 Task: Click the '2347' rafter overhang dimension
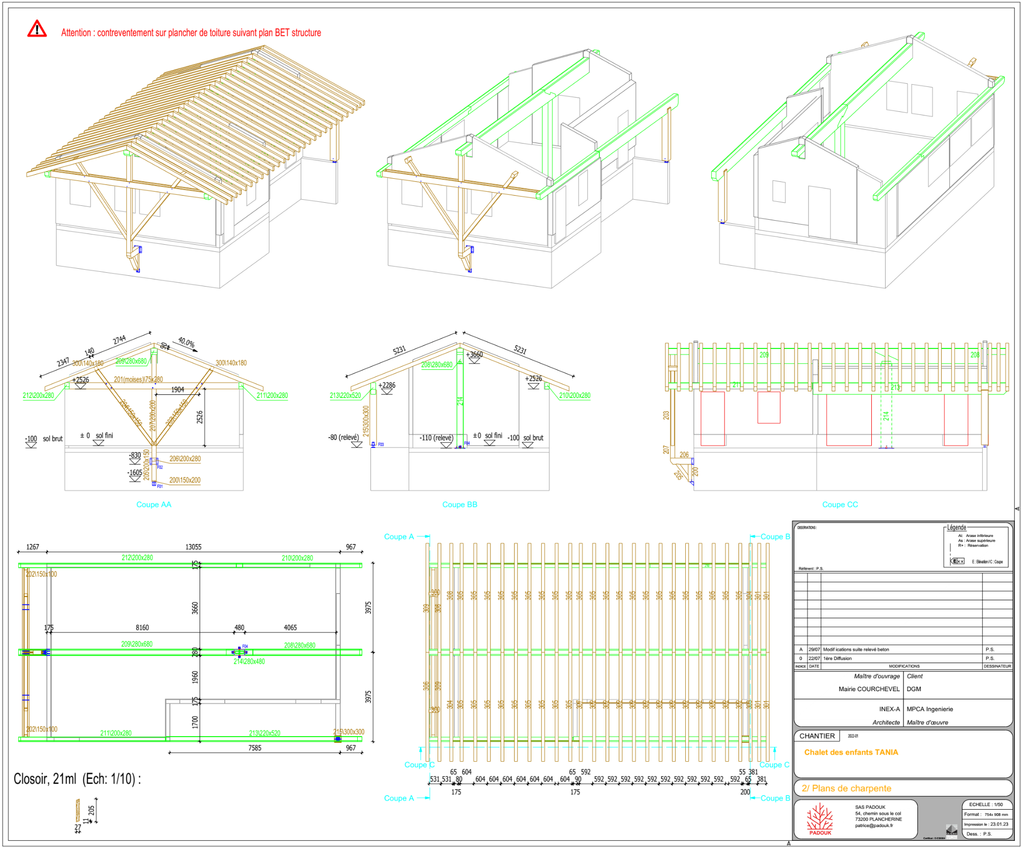tap(63, 362)
